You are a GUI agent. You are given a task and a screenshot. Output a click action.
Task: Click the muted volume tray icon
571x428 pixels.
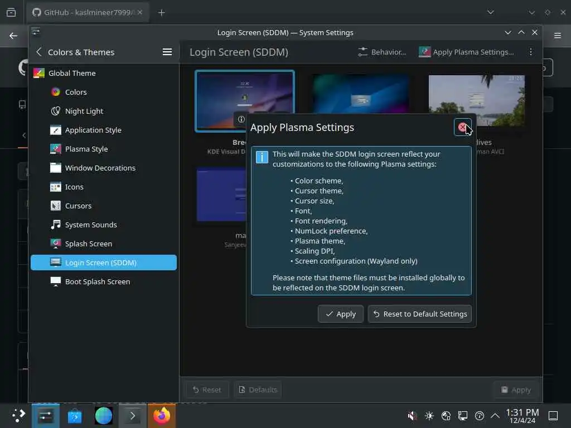412,416
